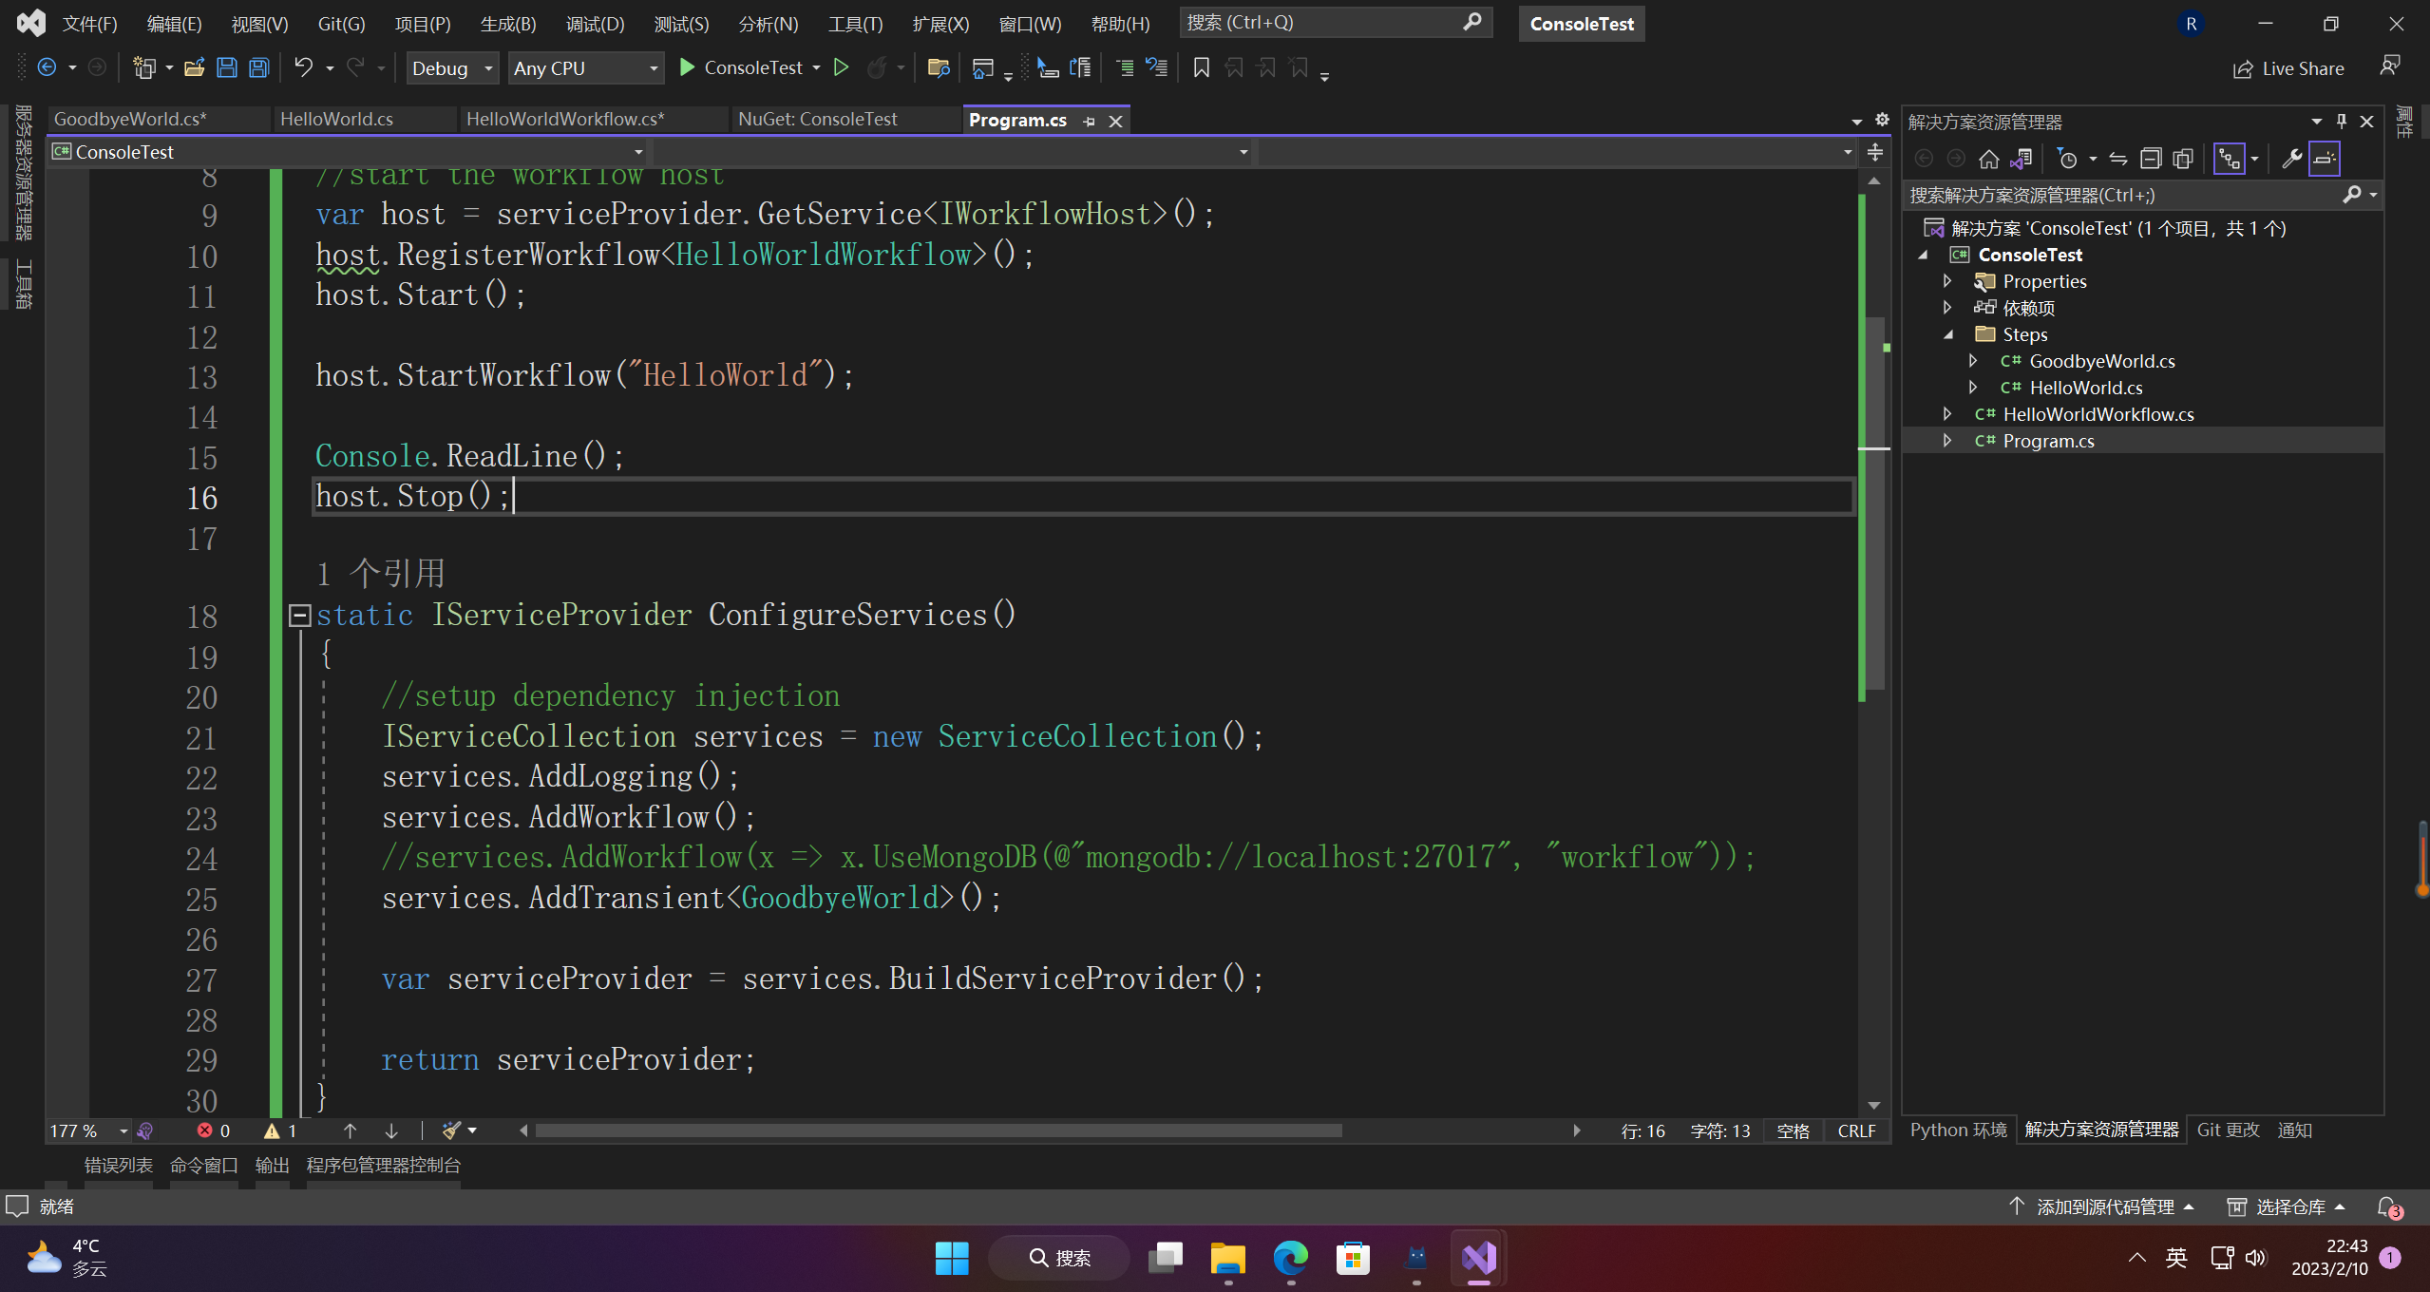Open Properties with the wrench icon
Image resolution: width=2430 pixels, height=1292 pixels.
(x=2291, y=159)
